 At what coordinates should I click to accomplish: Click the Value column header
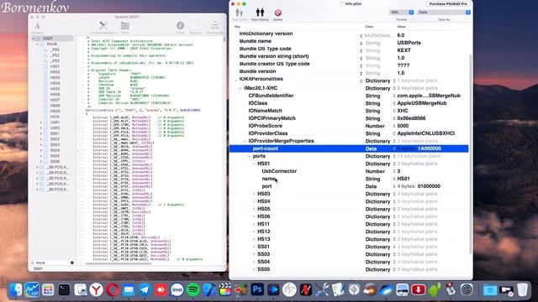tap(401, 26)
